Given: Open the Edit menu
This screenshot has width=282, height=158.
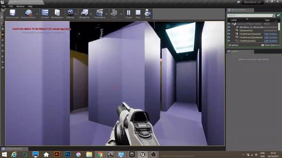Looking at the screenshot, I should [x=11, y=6].
